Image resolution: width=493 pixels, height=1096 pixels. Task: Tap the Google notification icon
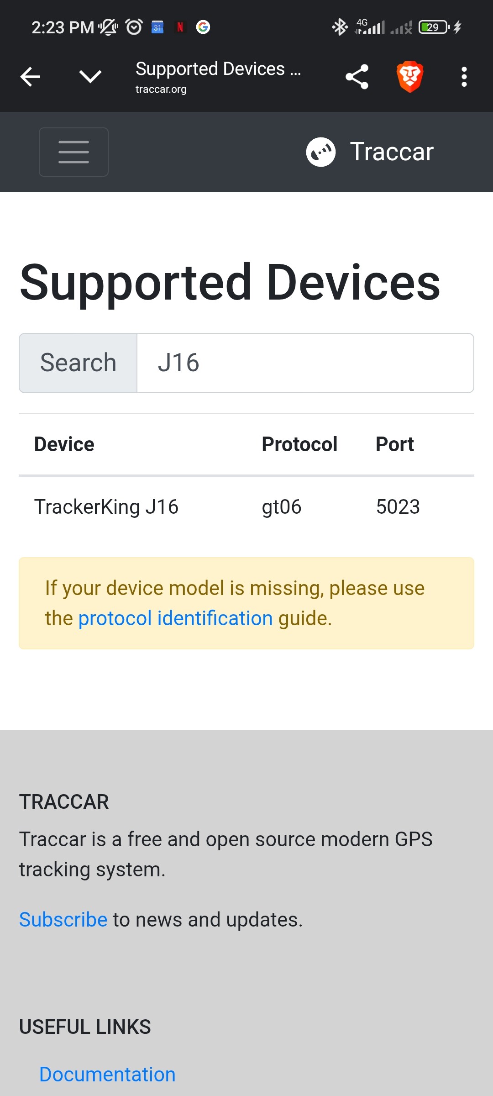(203, 27)
